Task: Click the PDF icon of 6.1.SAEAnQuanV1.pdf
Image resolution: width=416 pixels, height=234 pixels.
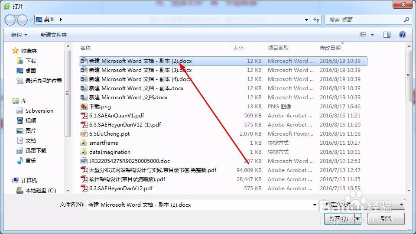Action: [84, 115]
